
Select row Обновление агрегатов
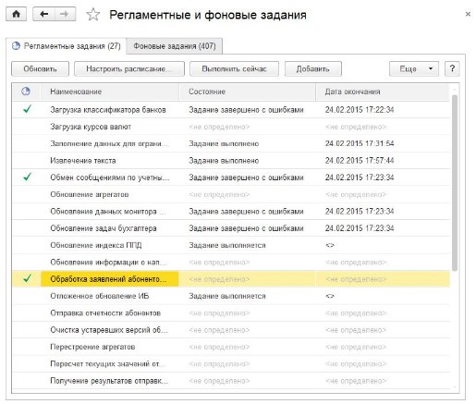point(231,194)
